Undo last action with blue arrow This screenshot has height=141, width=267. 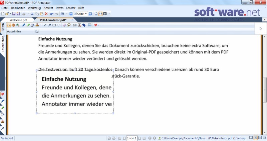point(52,14)
